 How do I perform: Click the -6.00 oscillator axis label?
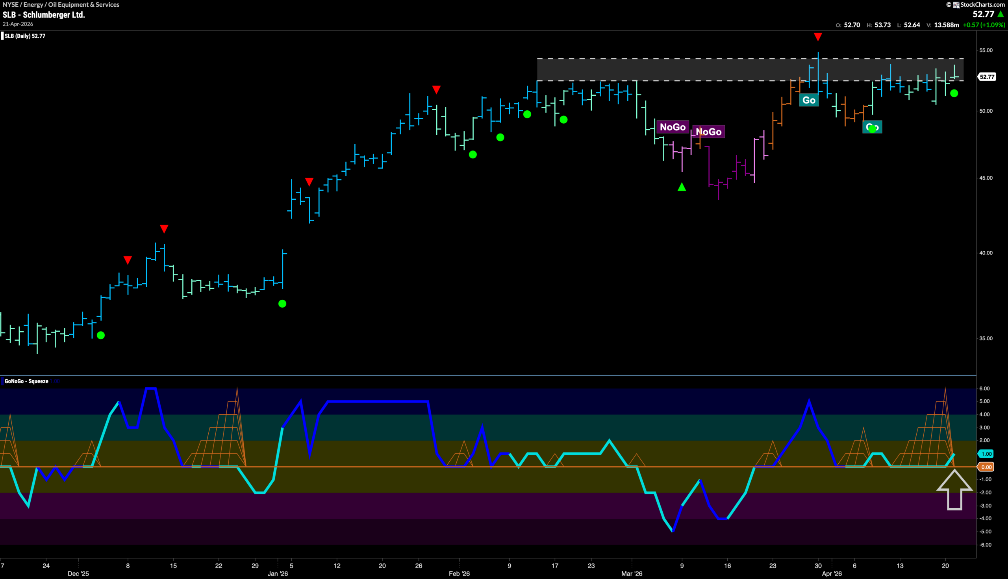coord(984,545)
